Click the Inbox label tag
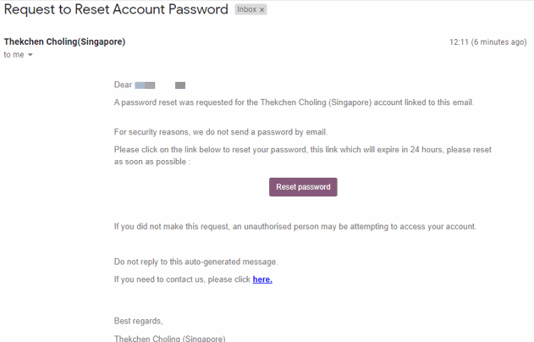The height and width of the screenshot is (342, 534). coord(247,10)
